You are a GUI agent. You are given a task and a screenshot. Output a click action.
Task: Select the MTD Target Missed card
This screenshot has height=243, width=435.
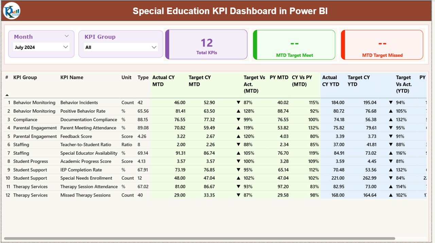click(382, 44)
